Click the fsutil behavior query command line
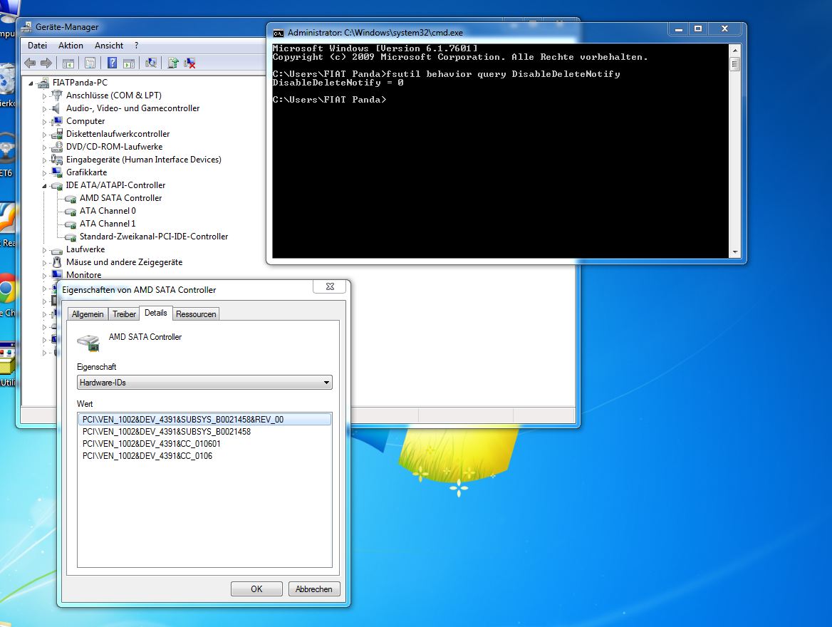The height and width of the screenshot is (627, 832). point(446,74)
